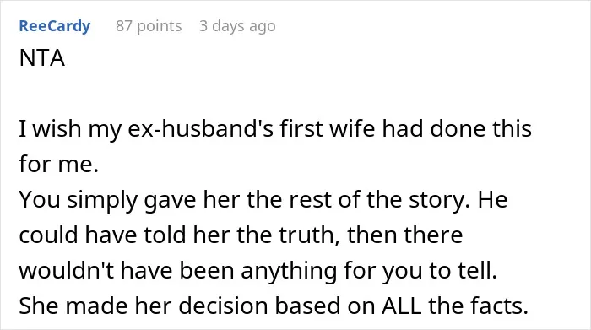The image size is (591, 330).
Task: Click the line starting could have told her
Action: tap(241, 235)
